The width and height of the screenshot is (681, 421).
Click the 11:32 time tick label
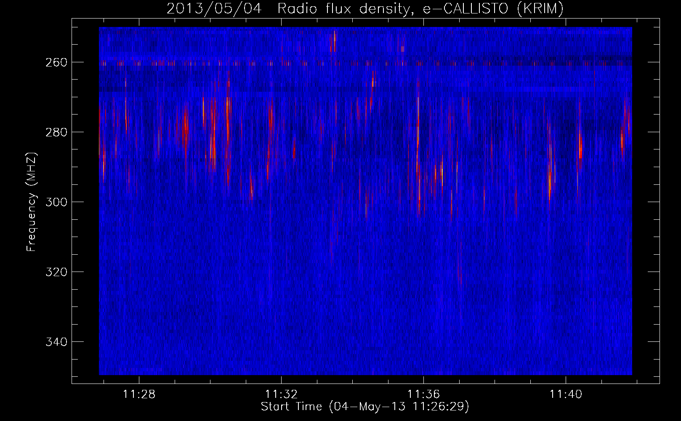click(x=282, y=394)
